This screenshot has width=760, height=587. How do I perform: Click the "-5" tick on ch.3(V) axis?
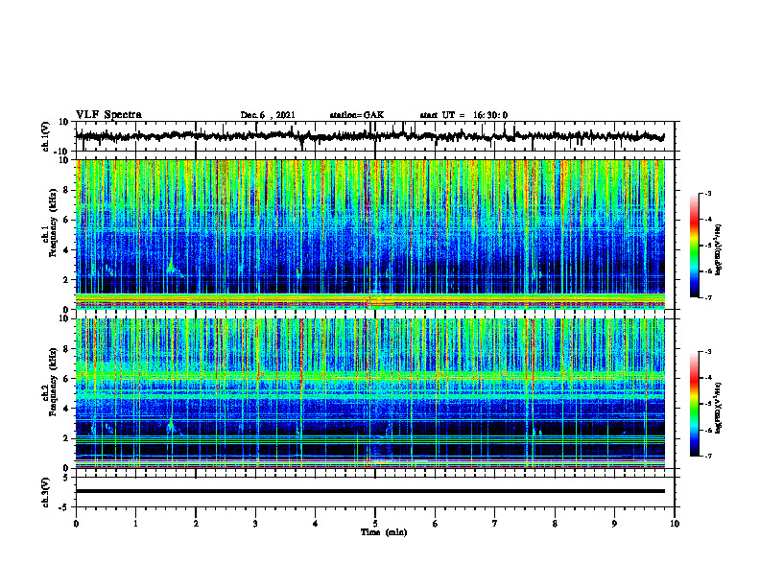pos(65,506)
